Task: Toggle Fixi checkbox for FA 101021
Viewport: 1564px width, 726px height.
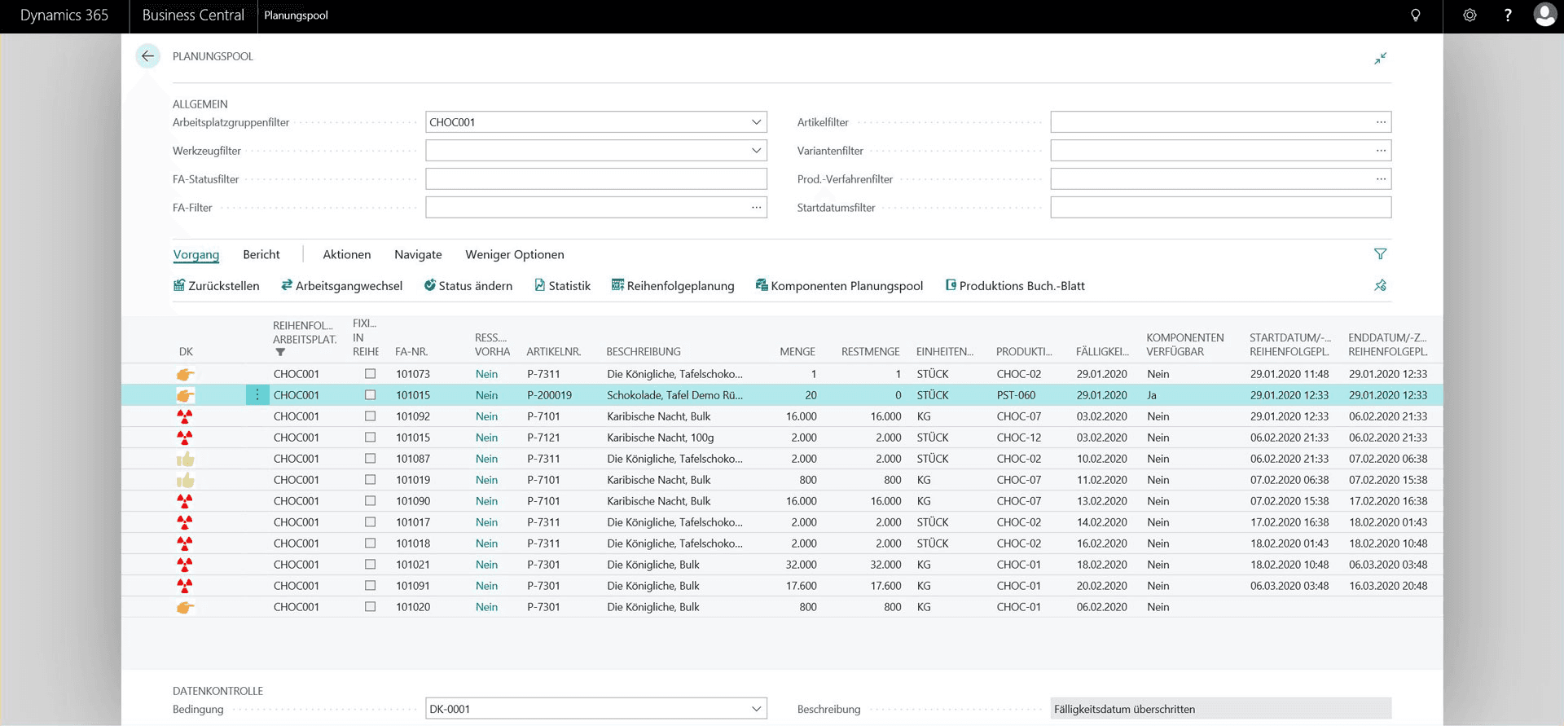Action: pyautogui.click(x=371, y=565)
